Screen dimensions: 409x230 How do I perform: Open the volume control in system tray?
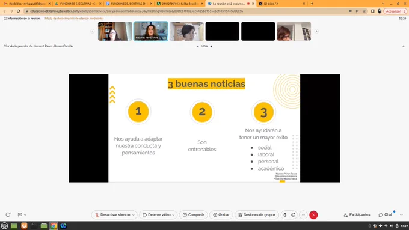click(x=391, y=226)
